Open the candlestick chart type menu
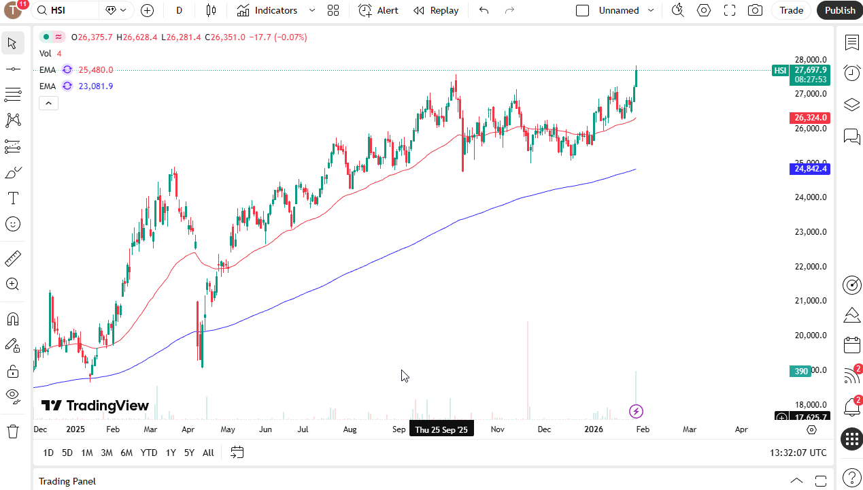 [x=211, y=10]
